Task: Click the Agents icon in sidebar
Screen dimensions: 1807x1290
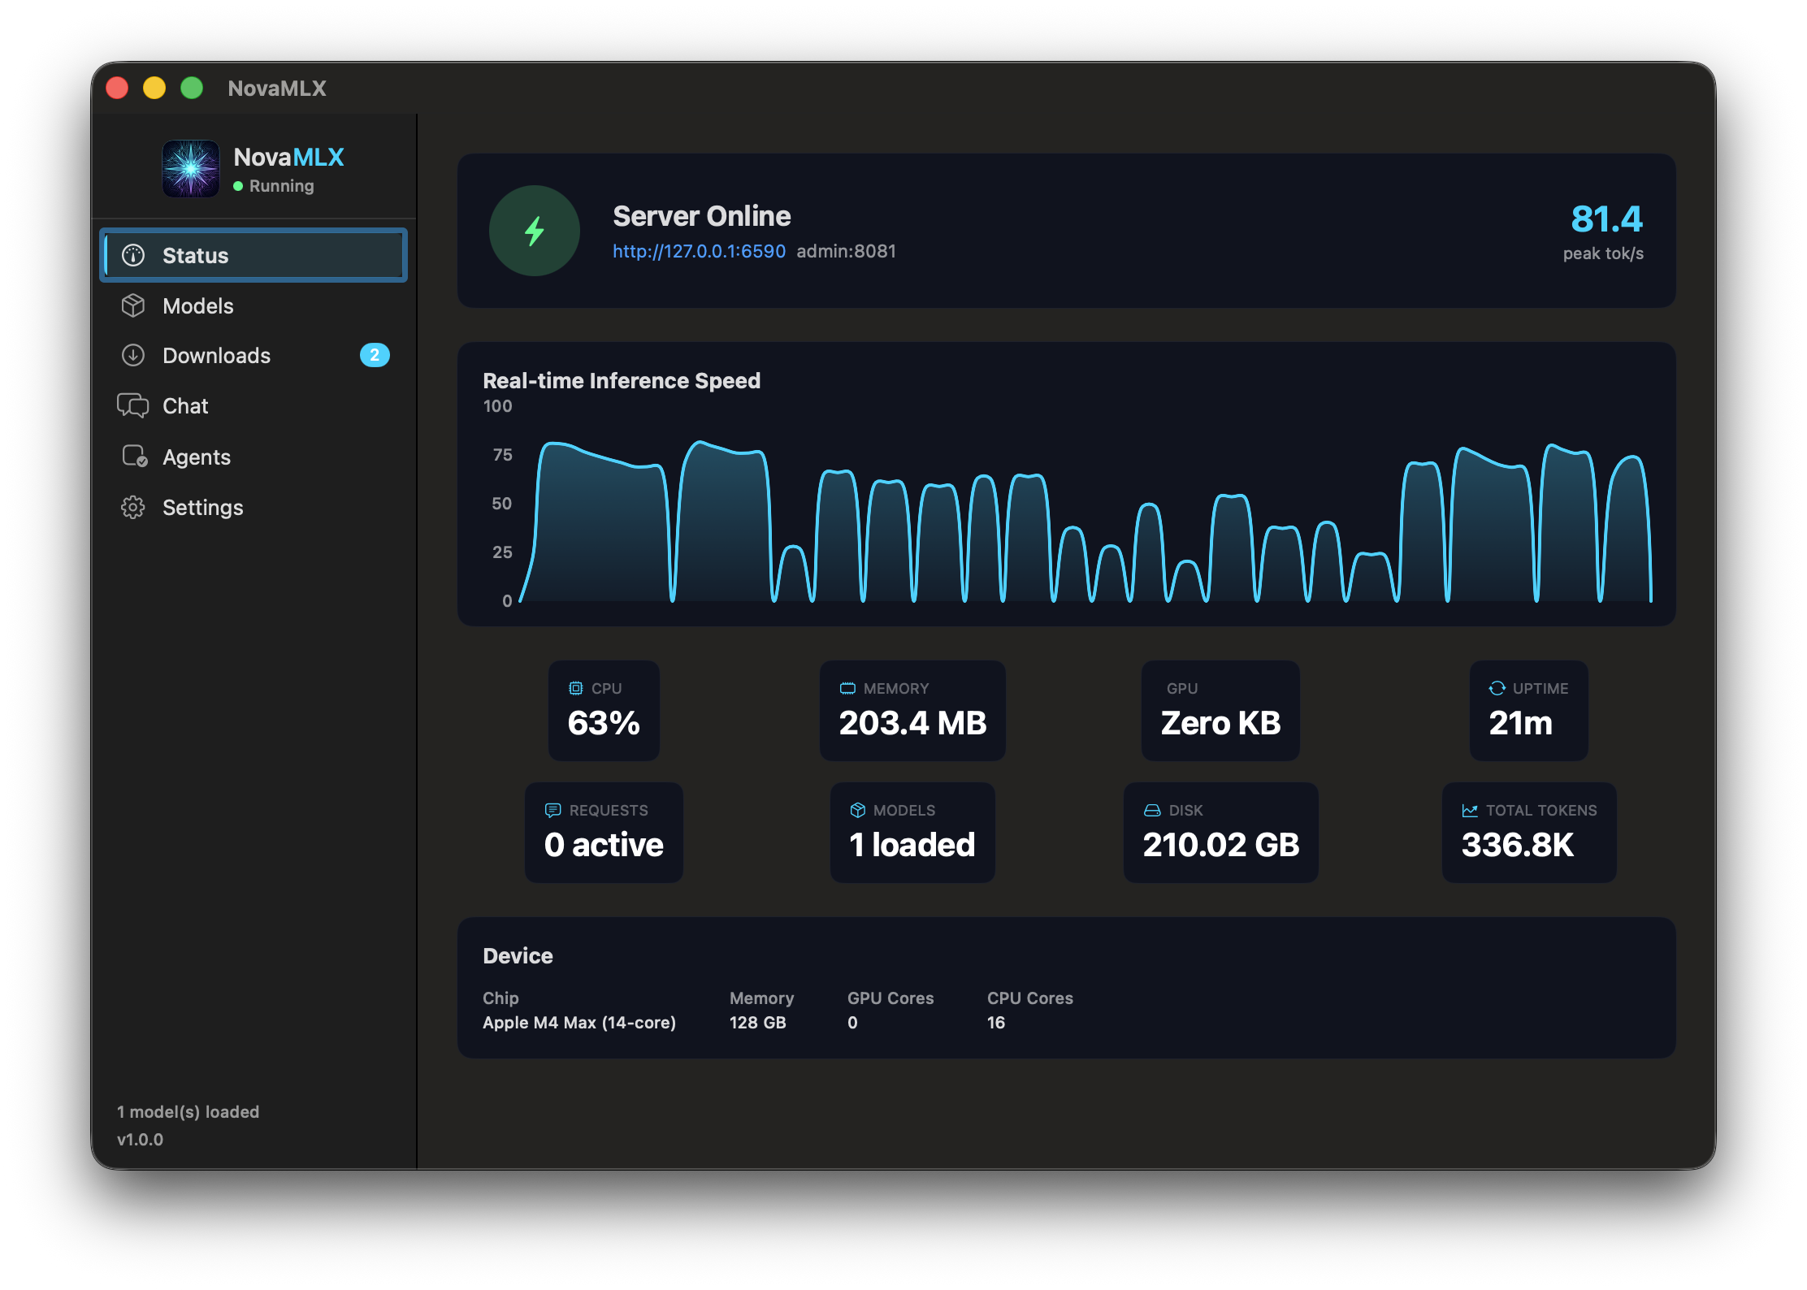Action: click(134, 457)
